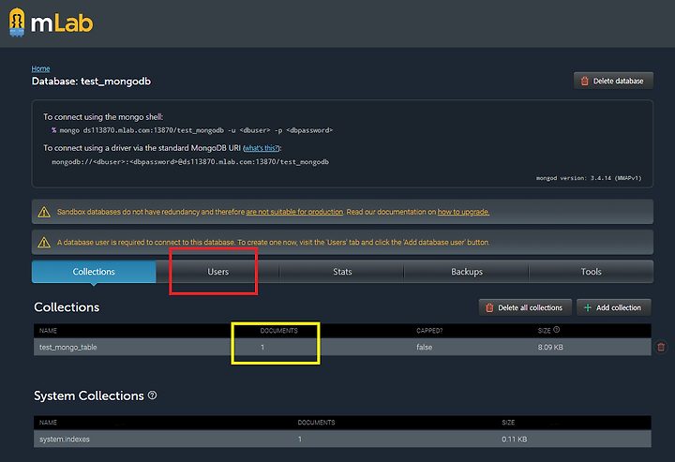Click the CAPPED? false value
The image size is (675, 462).
point(424,347)
